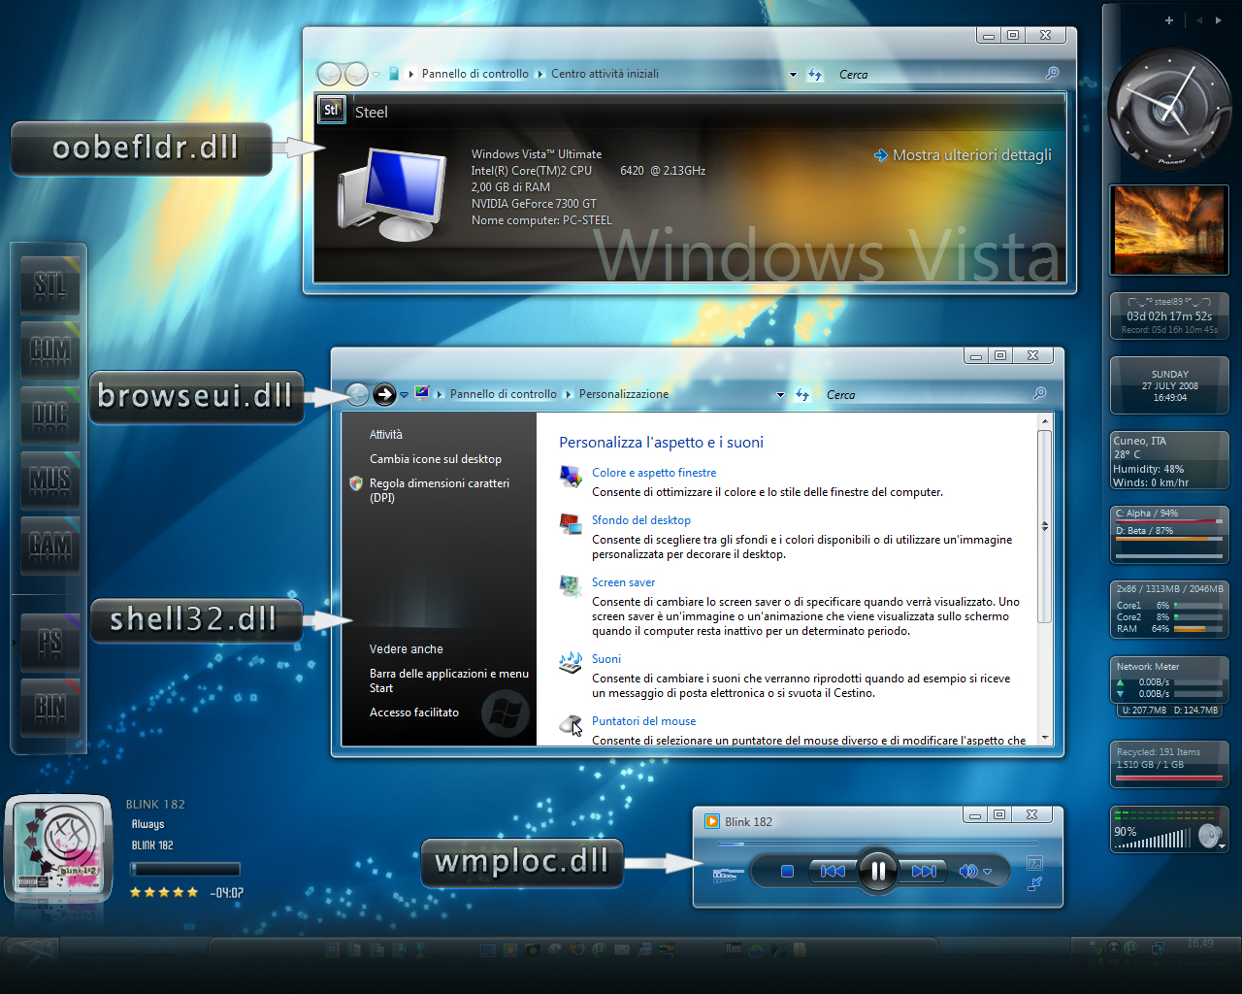Click the Puntatori del mouse icon

(x=571, y=725)
